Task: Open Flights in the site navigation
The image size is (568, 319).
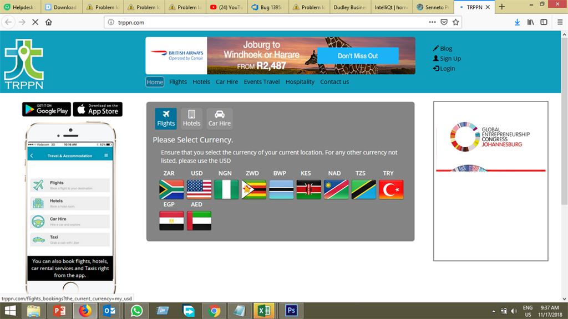Action: [178, 82]
